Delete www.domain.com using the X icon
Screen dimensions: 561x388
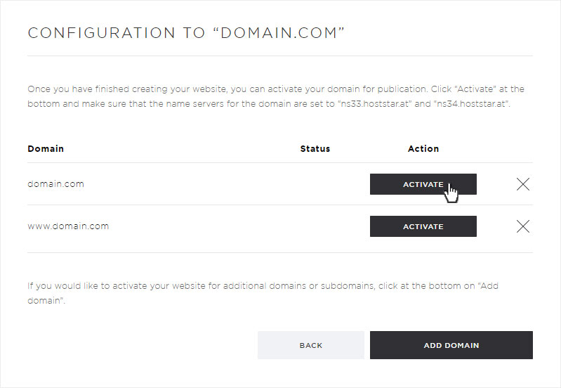(x=522, y=226)
